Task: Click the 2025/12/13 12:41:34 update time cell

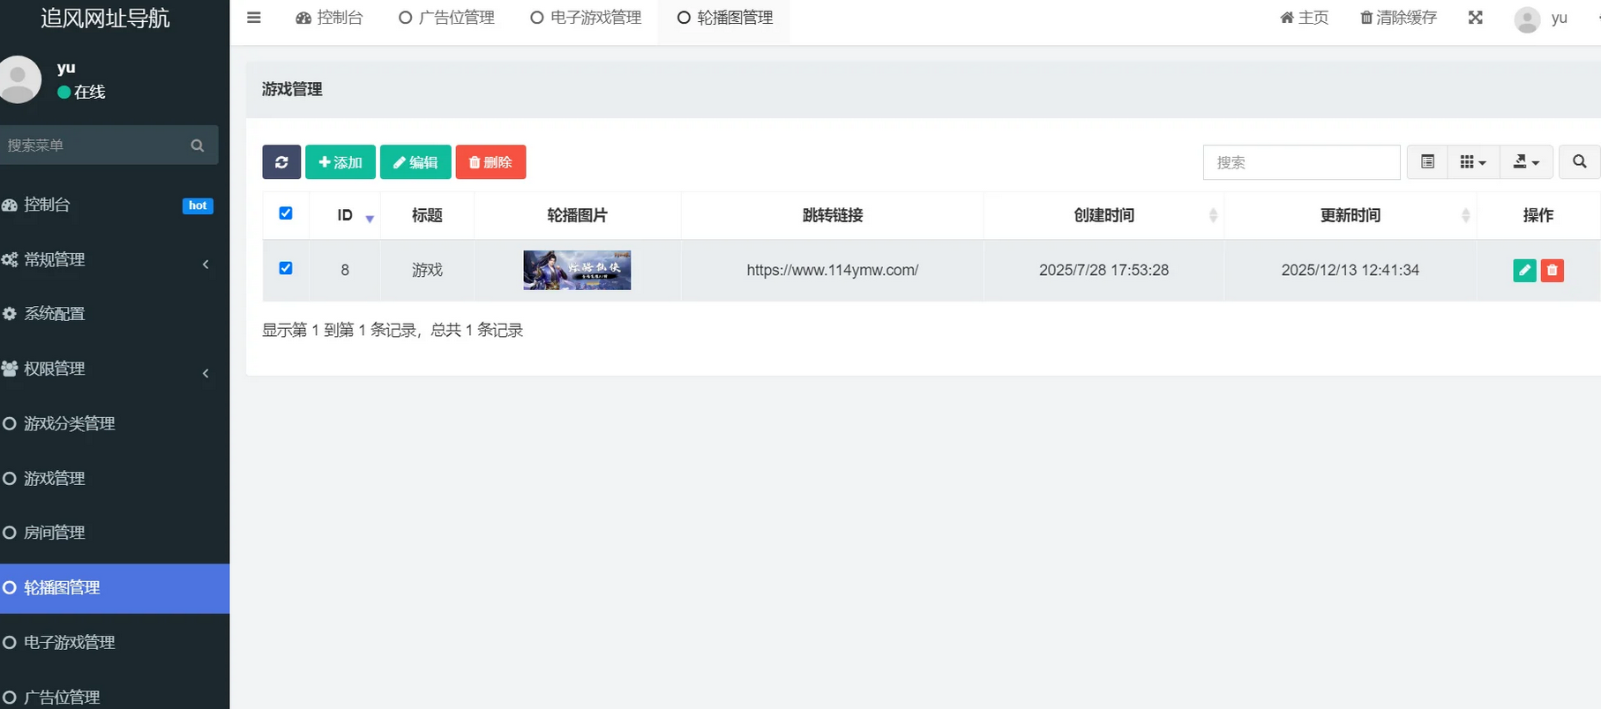Action: [1350, 270]
